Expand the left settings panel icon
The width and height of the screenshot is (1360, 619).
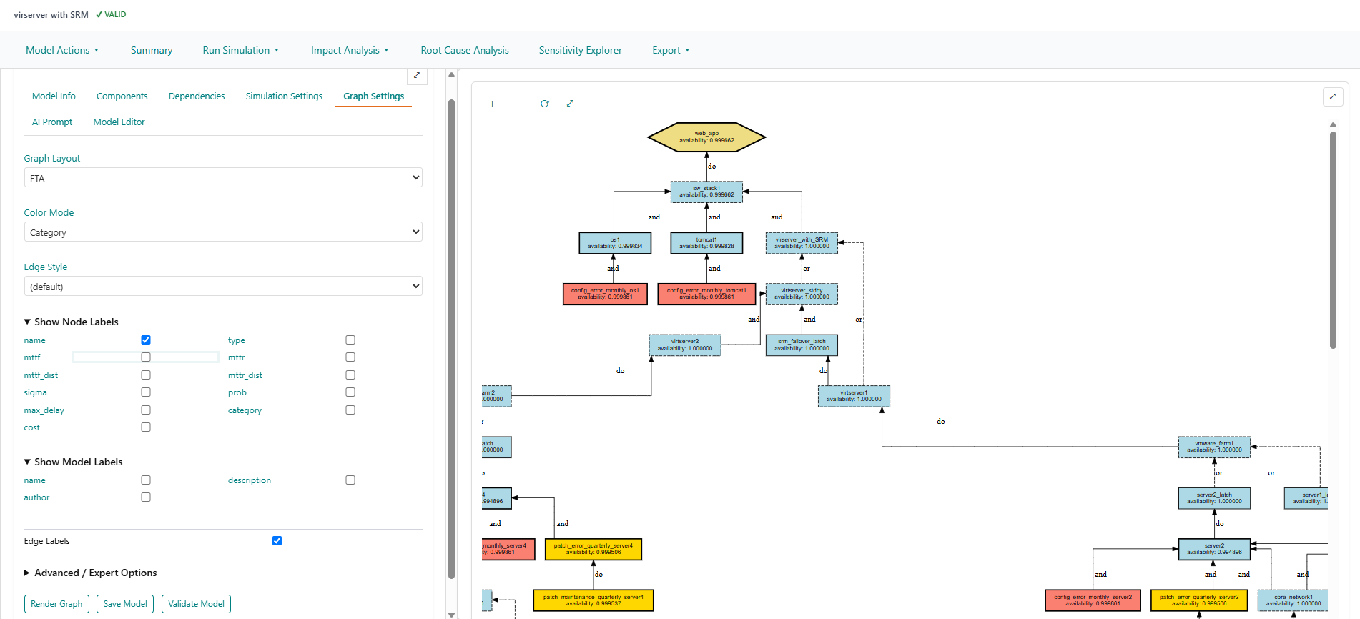[x=417, y=75]
